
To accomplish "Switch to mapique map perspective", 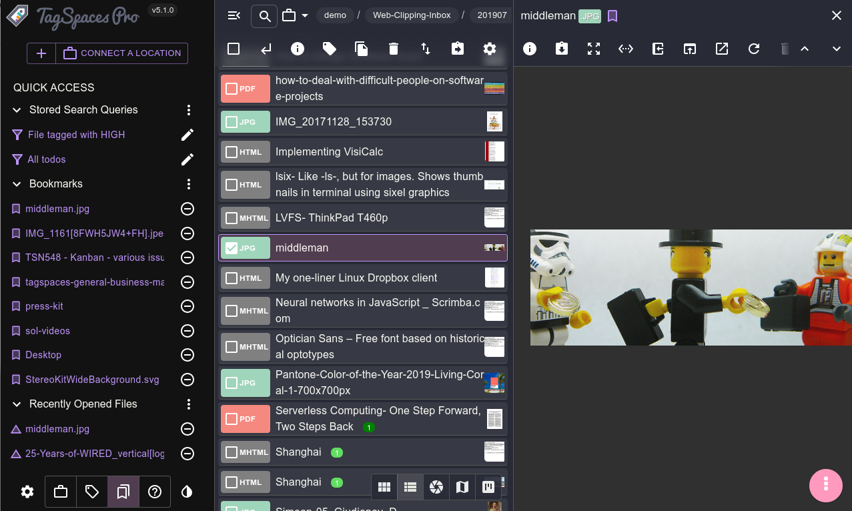I will point(462,487).
